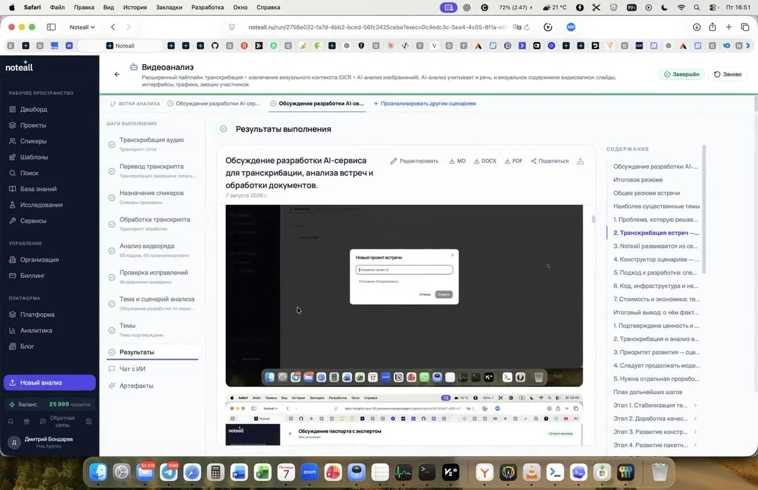This screenshot has height=490, width=758.
Task: Open Платформа page
Action: pyautogui.click(x=37, y=315)
